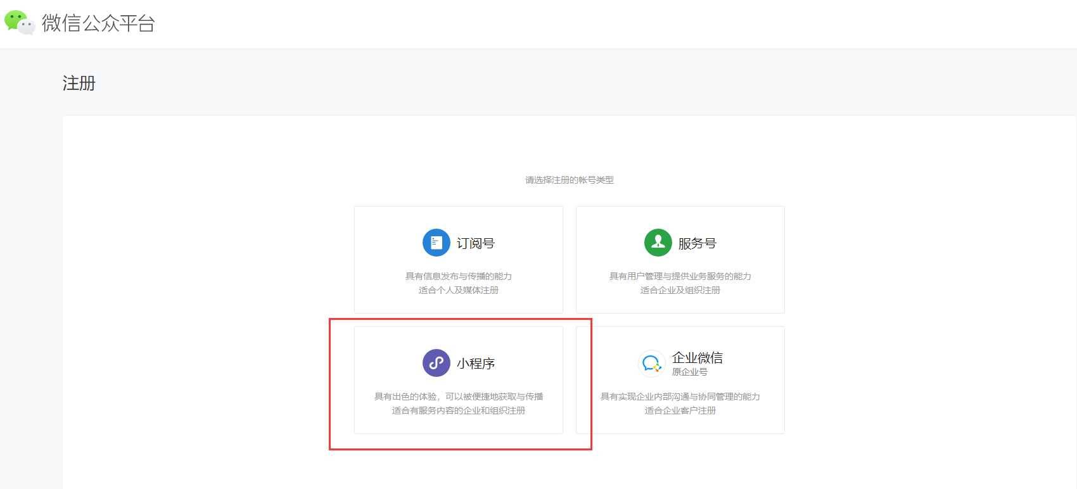The width and height of the screenshot is (1077, 489).
Task: Click text 适合有服务内容的企业和组织注册
Action: click(x=459, y=410)
